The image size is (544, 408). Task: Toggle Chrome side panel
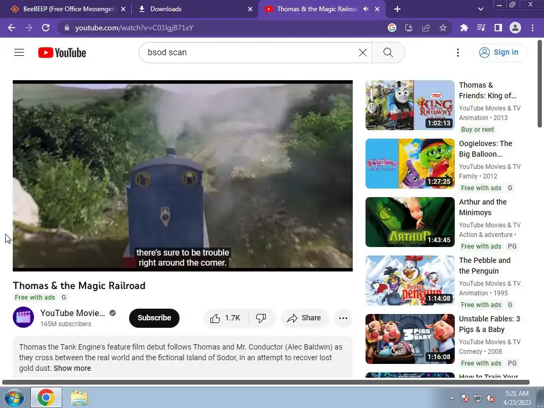(498, 28)
